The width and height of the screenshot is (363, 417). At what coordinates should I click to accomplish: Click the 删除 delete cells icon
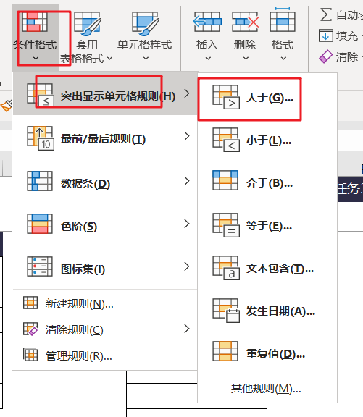click(x=245, y=22)
